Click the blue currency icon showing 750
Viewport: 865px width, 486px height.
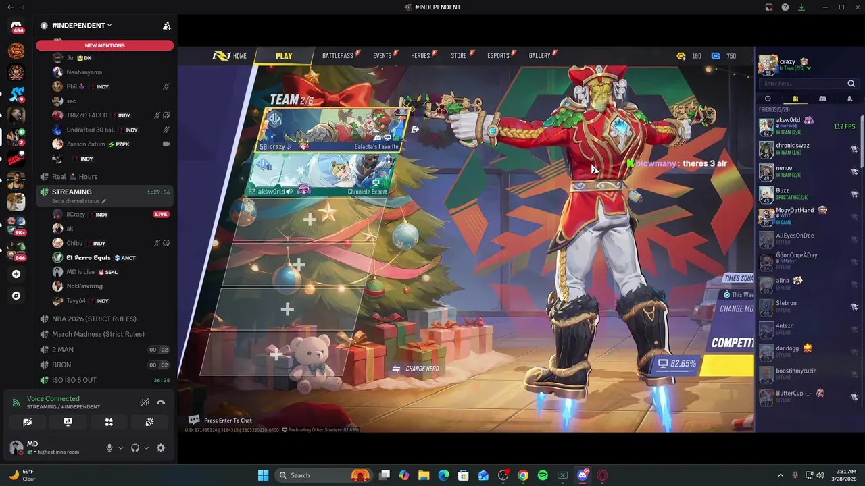click(x=716, y=56)
